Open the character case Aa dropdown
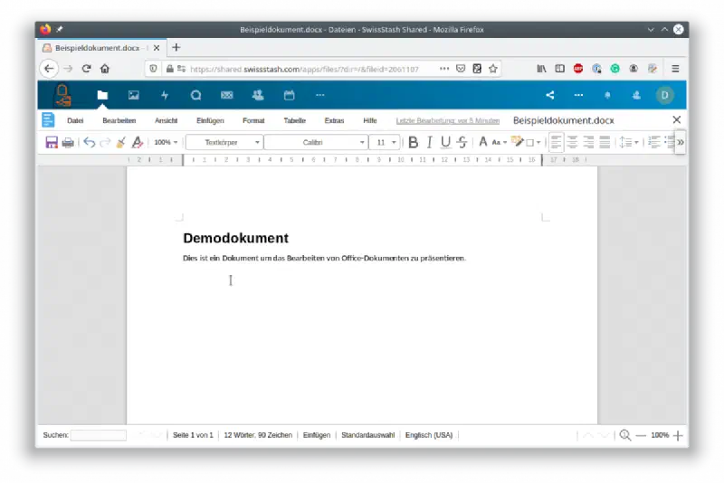This screenshot has height=483, width=724. pos(499,142)
